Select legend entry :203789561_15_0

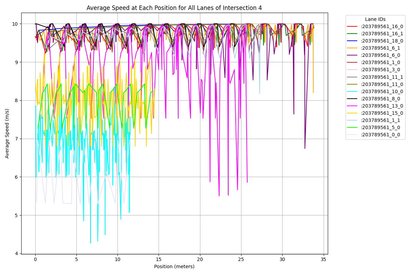(x=375, y=113)
